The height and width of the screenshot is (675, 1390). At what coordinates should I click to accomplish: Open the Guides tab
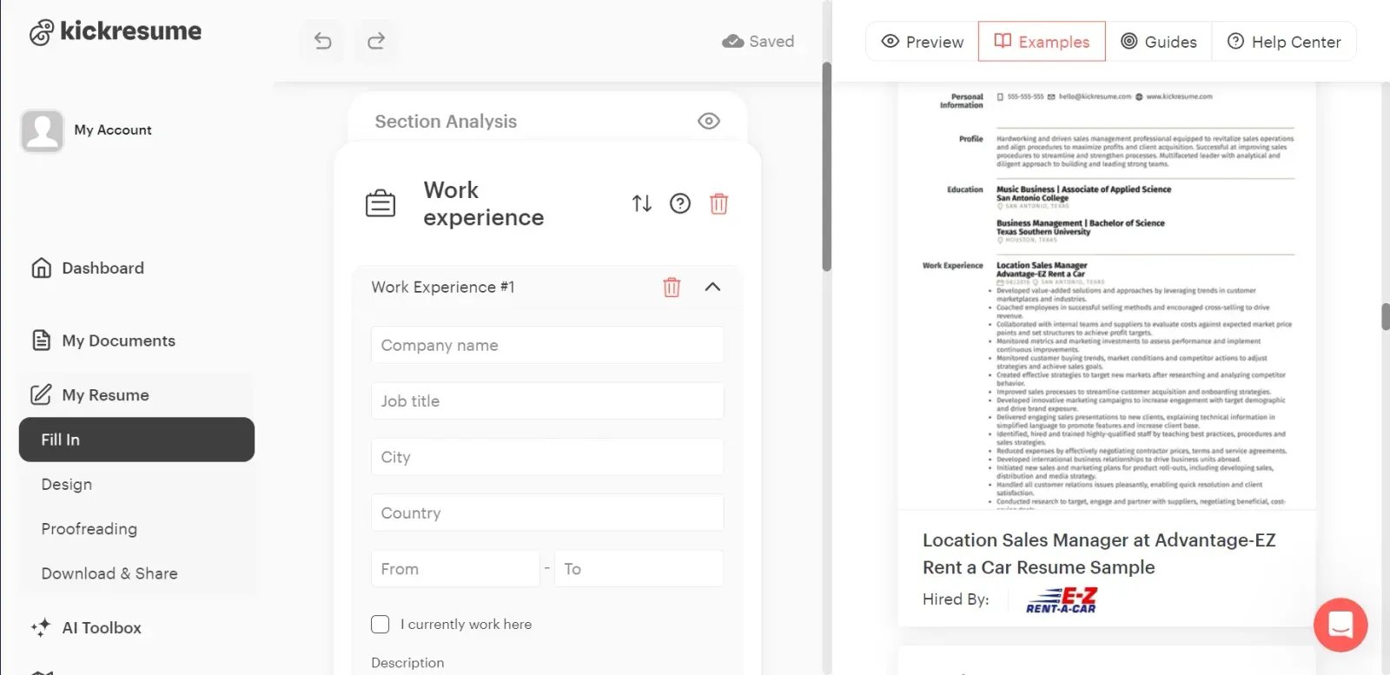(x=1159, y=41)
